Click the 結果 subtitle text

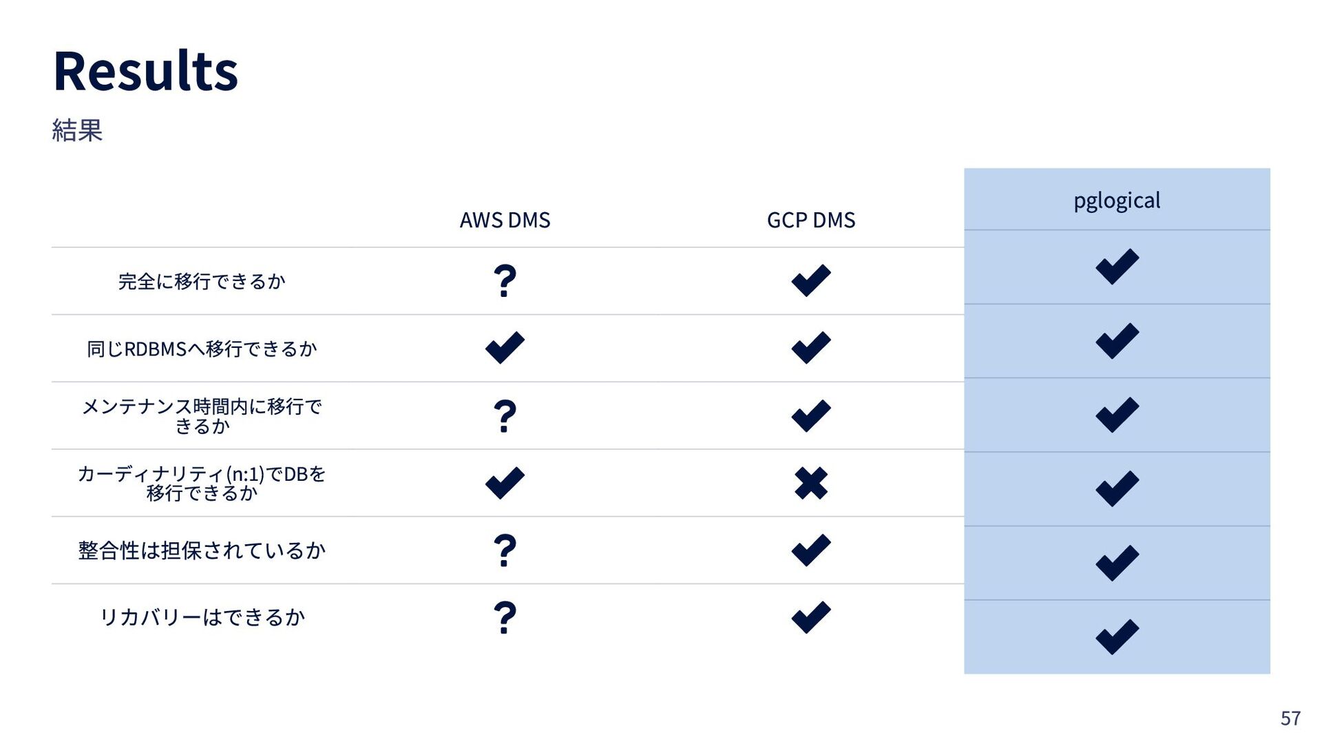pos(77,130)
